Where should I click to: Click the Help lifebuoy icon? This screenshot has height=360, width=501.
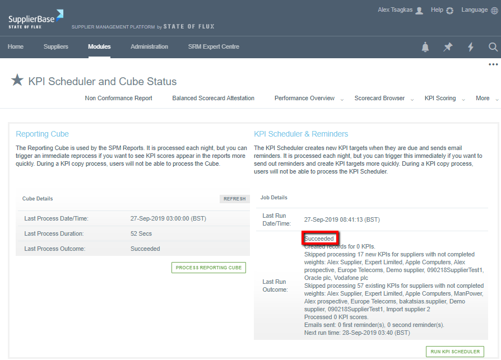pyautogui.click(x=449, y=11)
